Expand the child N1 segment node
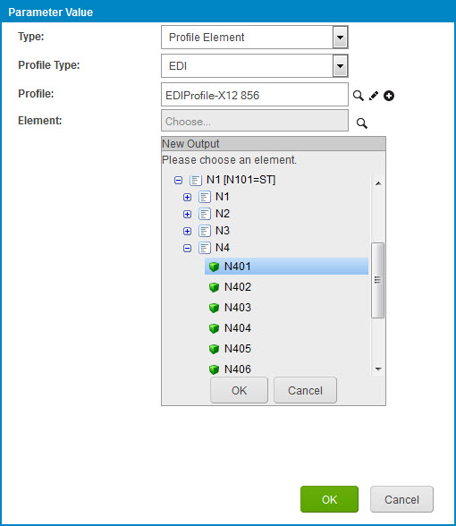This screenshot has height=526, width=456. pos(188,197)
